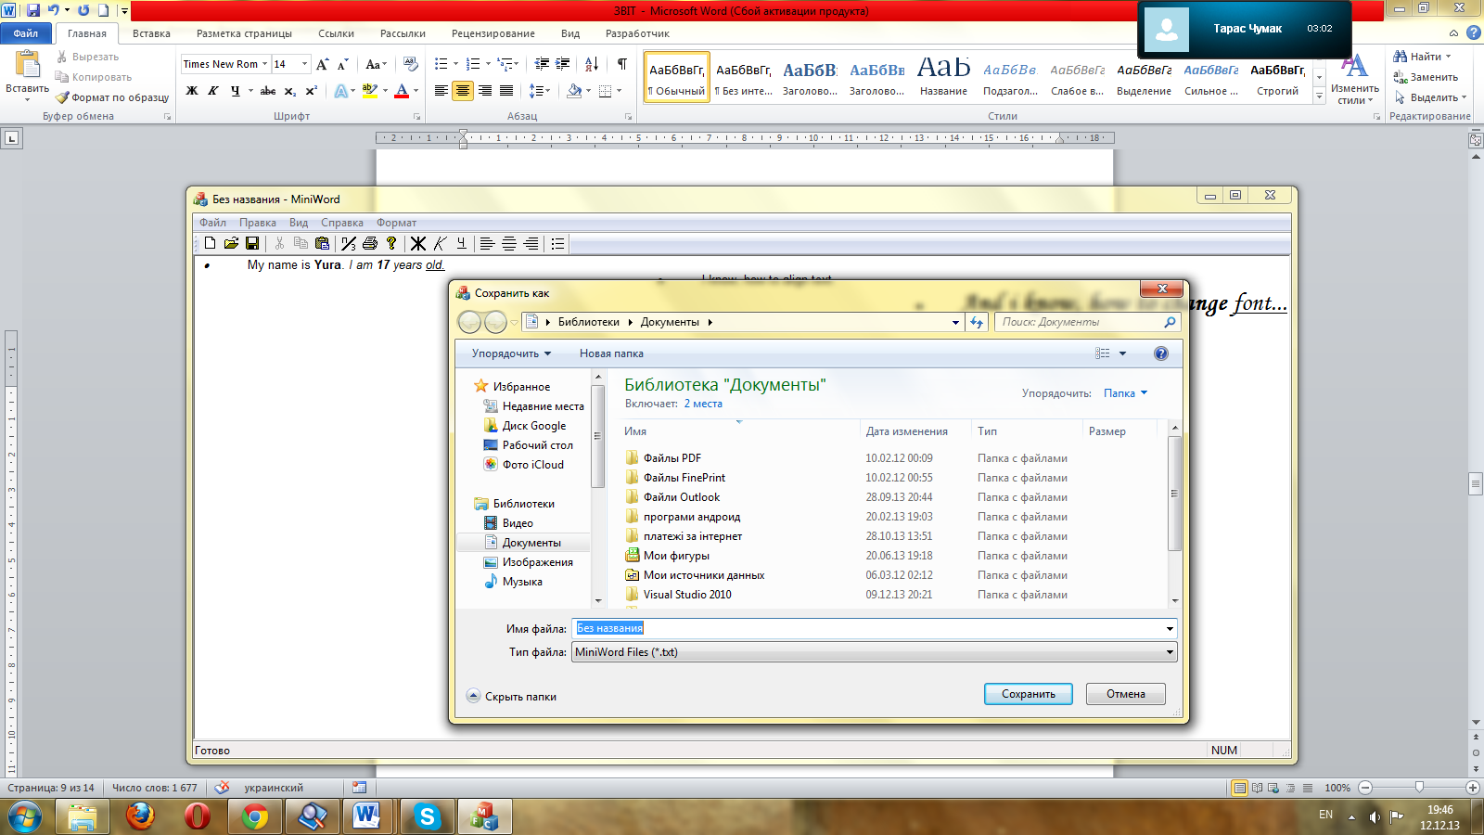The width and height of the screenshot is (1484, 835).
Task: Align text left in MiniWord toolbar
Action: pyautogui.click(x=487, y=243)
